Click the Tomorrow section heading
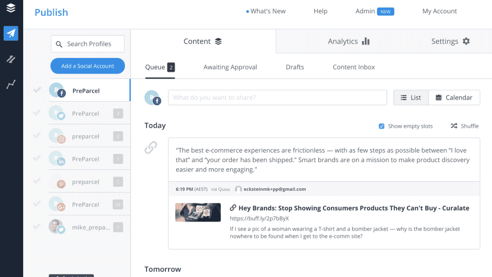This screenshot has width=492, height=277. click(162, 269)
